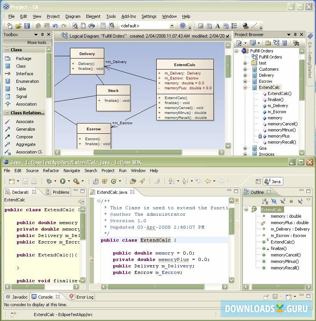The width and height of the screenshot is (316, 321).
Task: Click the Help question mark icon in EA toolbar
Action: (x=183, y=25)
